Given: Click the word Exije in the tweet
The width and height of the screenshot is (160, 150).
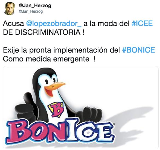Looking at the screenshot, I should pos(11,50).
